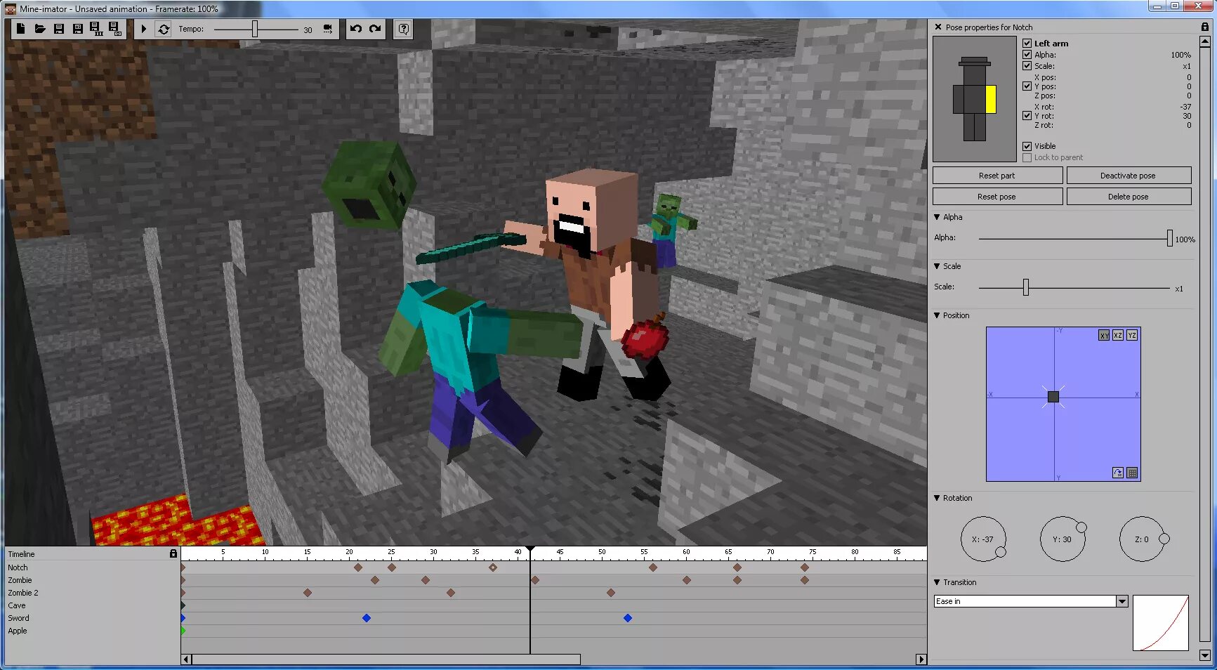The height and width of the screenshot is (670, 1217).
Task: Click the Z rotation dial
Action: tap(1142, 539)
